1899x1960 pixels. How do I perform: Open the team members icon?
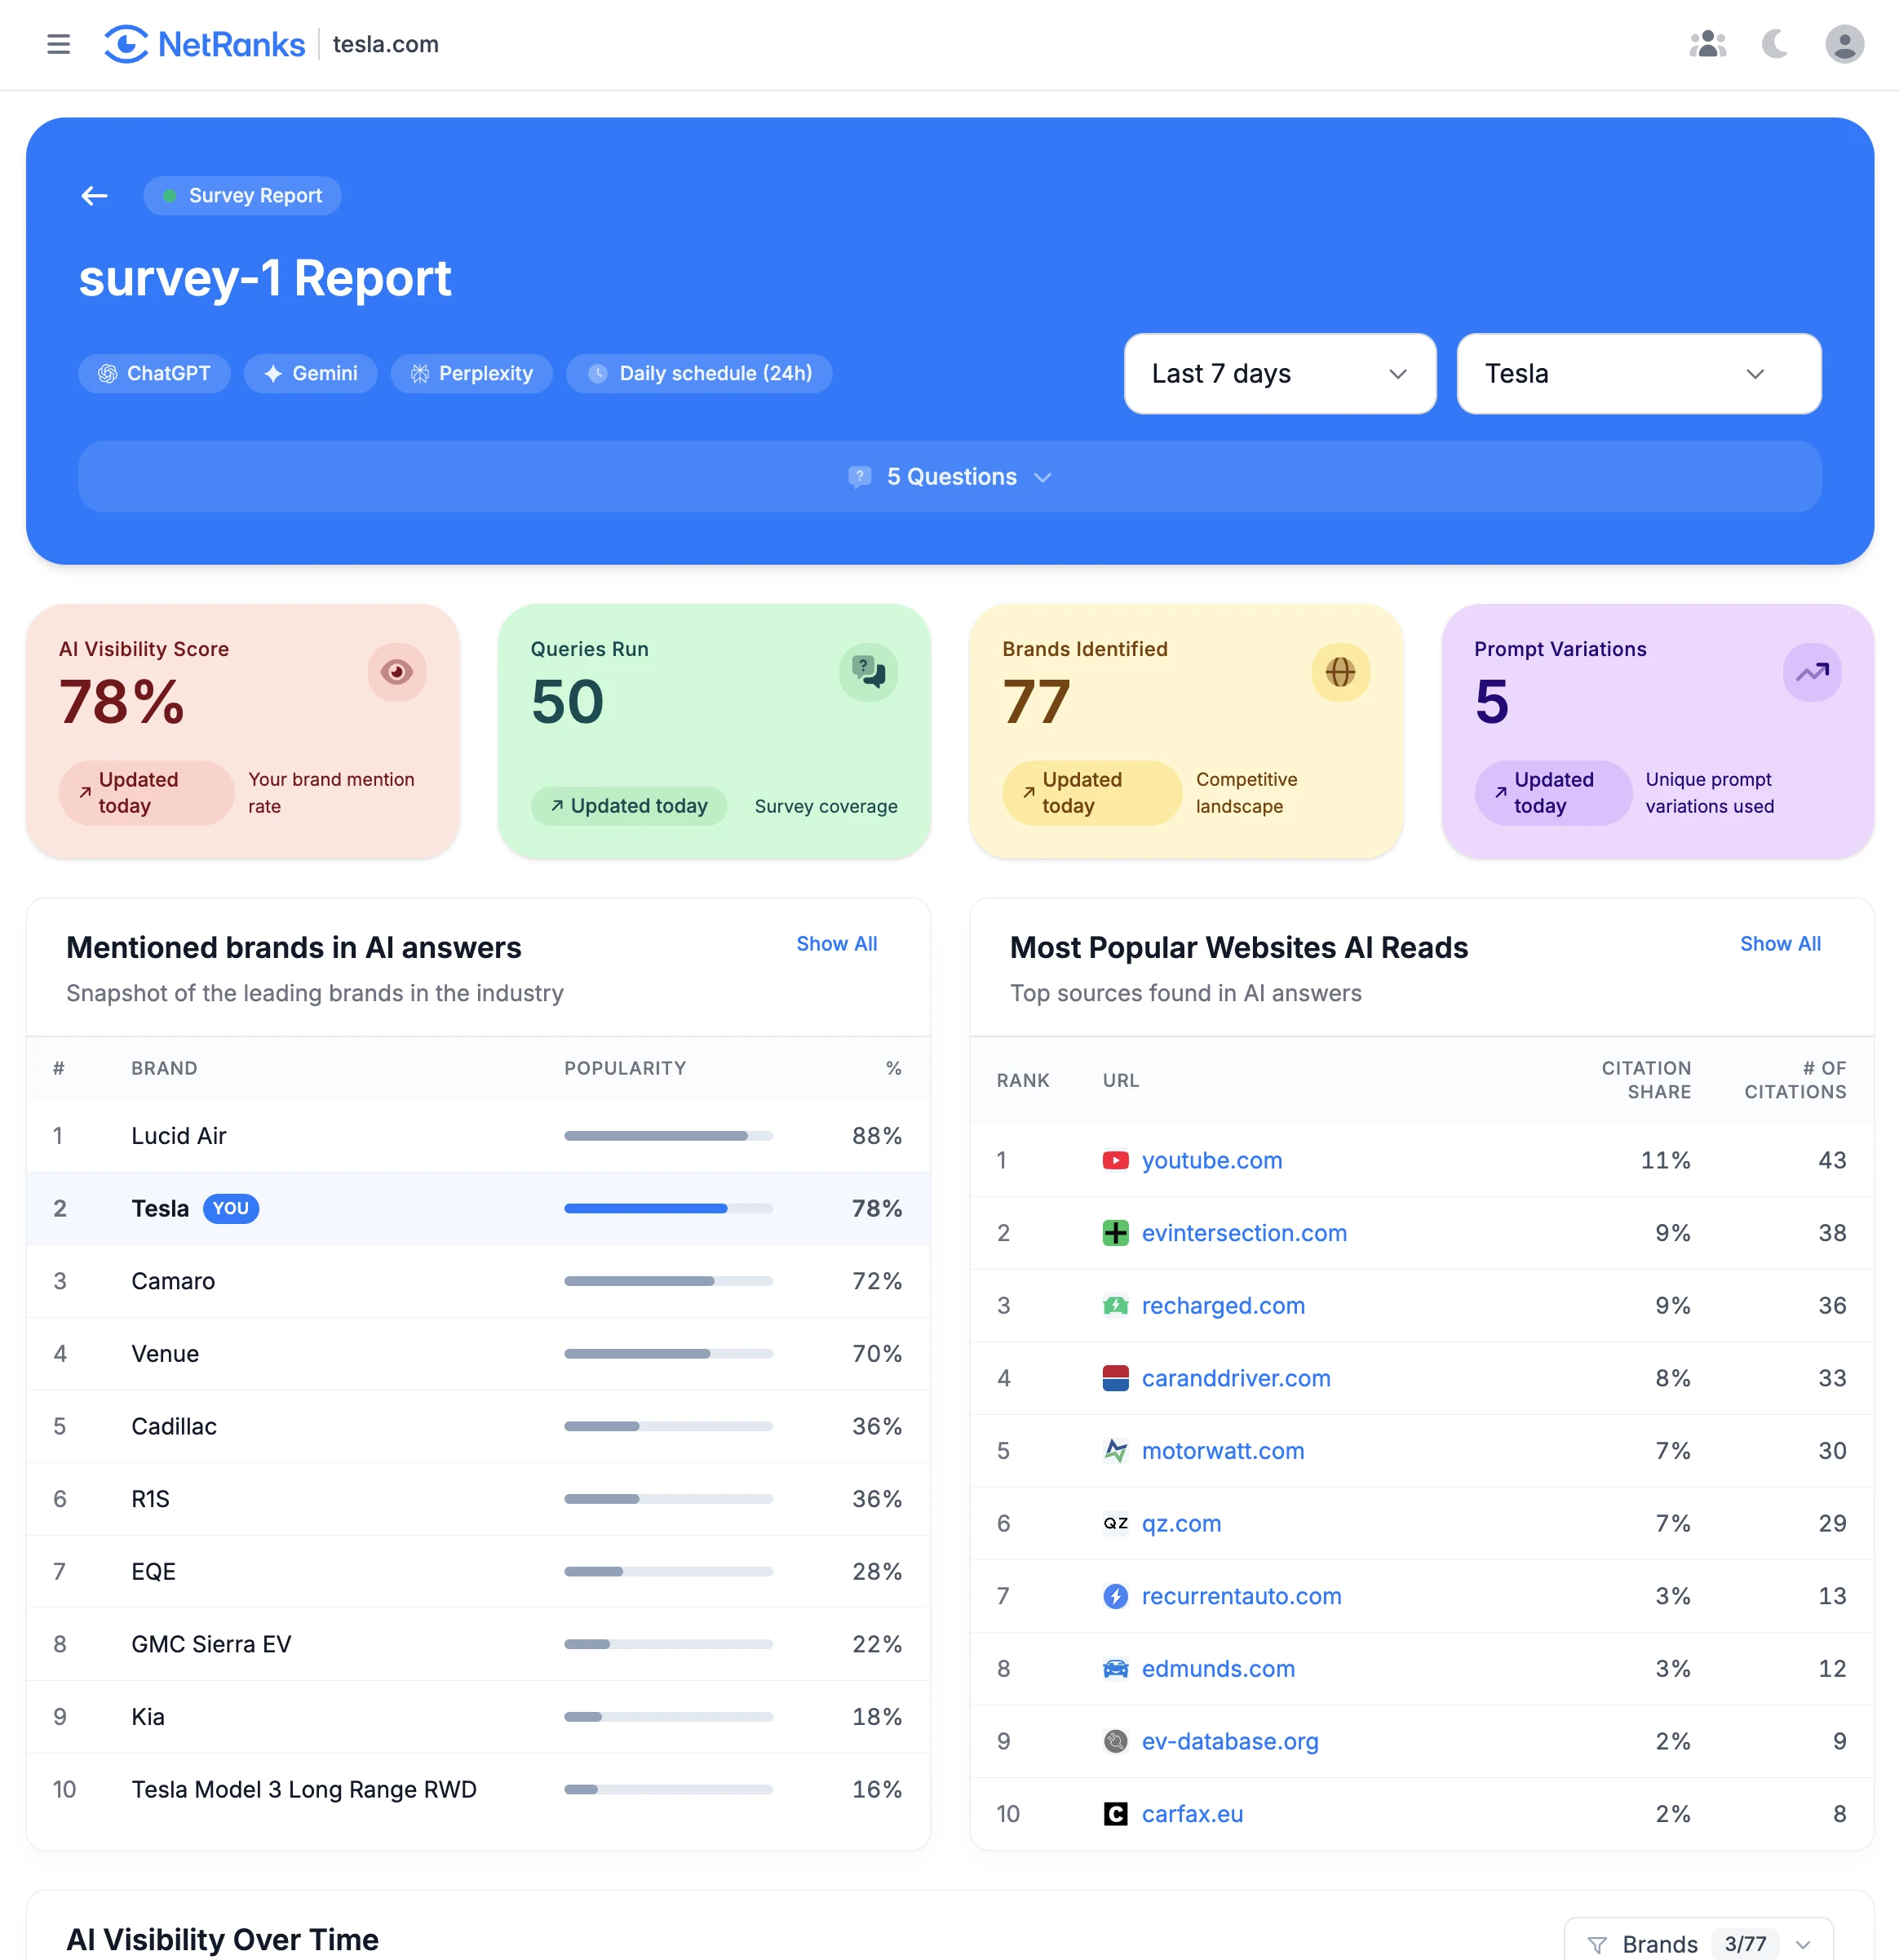click(x=1707, y=44)
